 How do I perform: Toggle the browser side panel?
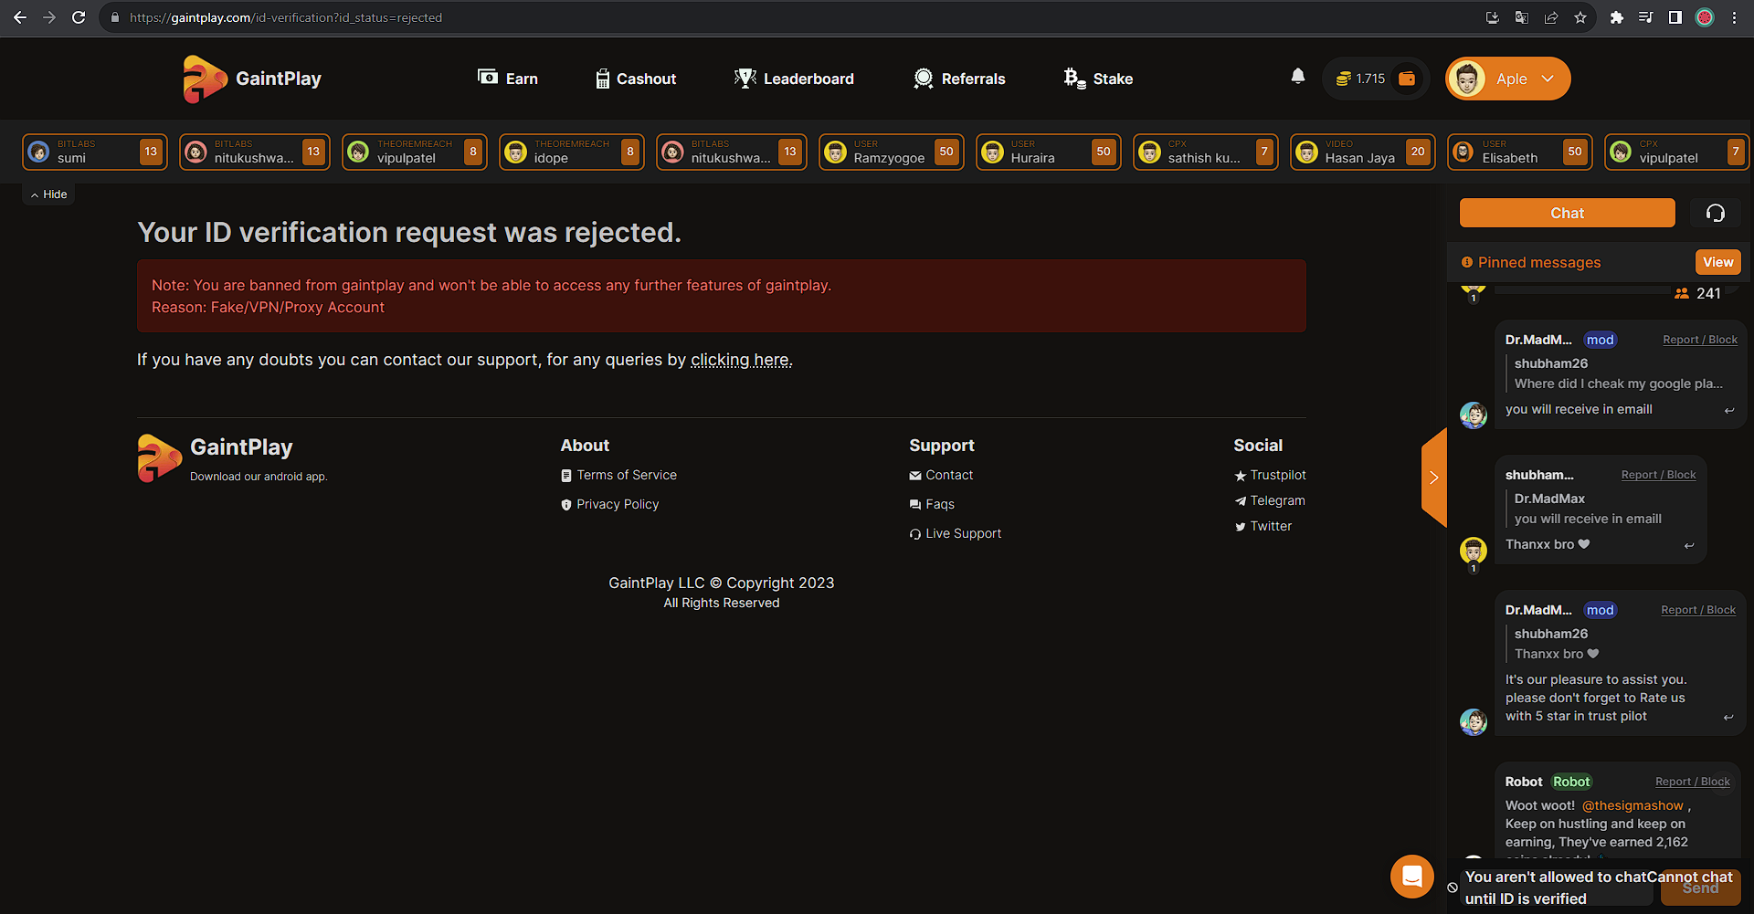[1675, 17]
